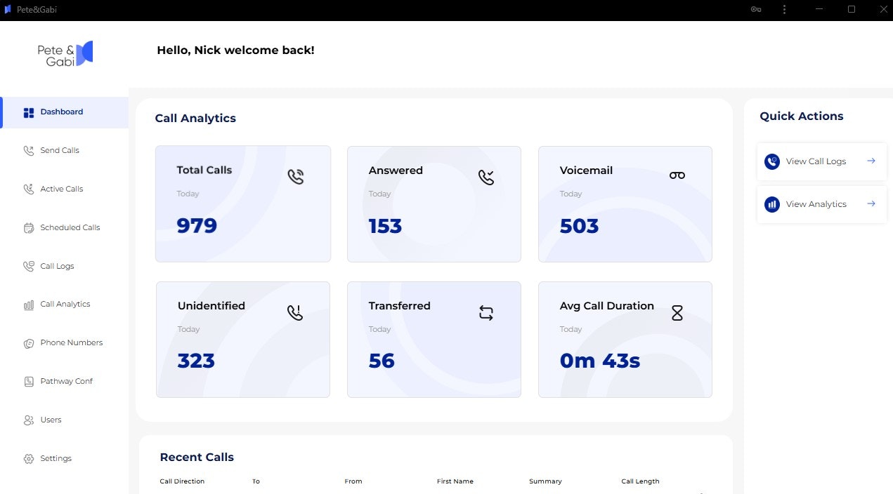Click the round View Call Logs icon
This screenshot has height=494, width=893.
(772, 161)
